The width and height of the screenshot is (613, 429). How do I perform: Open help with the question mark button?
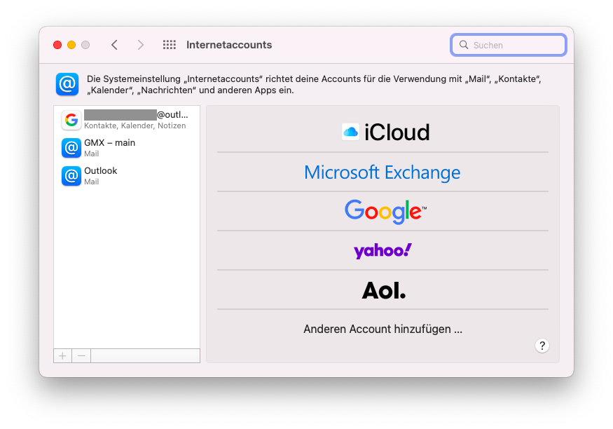point(542,346)
